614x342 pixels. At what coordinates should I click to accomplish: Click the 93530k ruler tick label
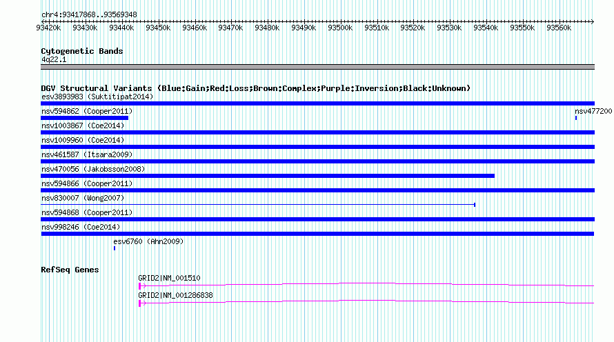449,28
